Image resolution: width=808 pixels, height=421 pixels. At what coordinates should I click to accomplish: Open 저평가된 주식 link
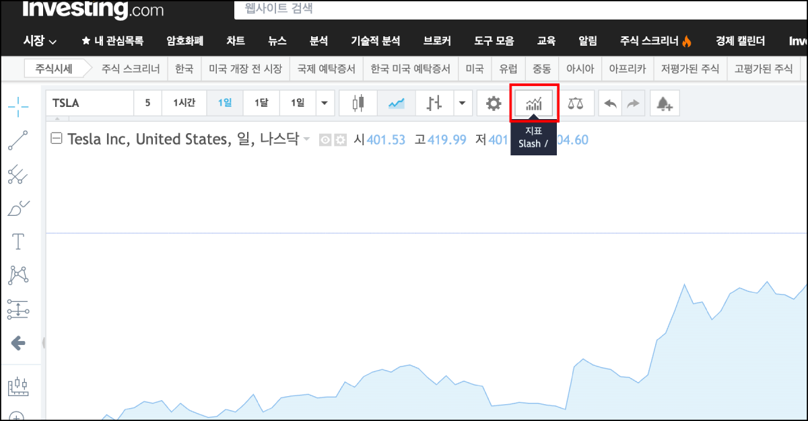pyautogui.click(x=690, y=69)
